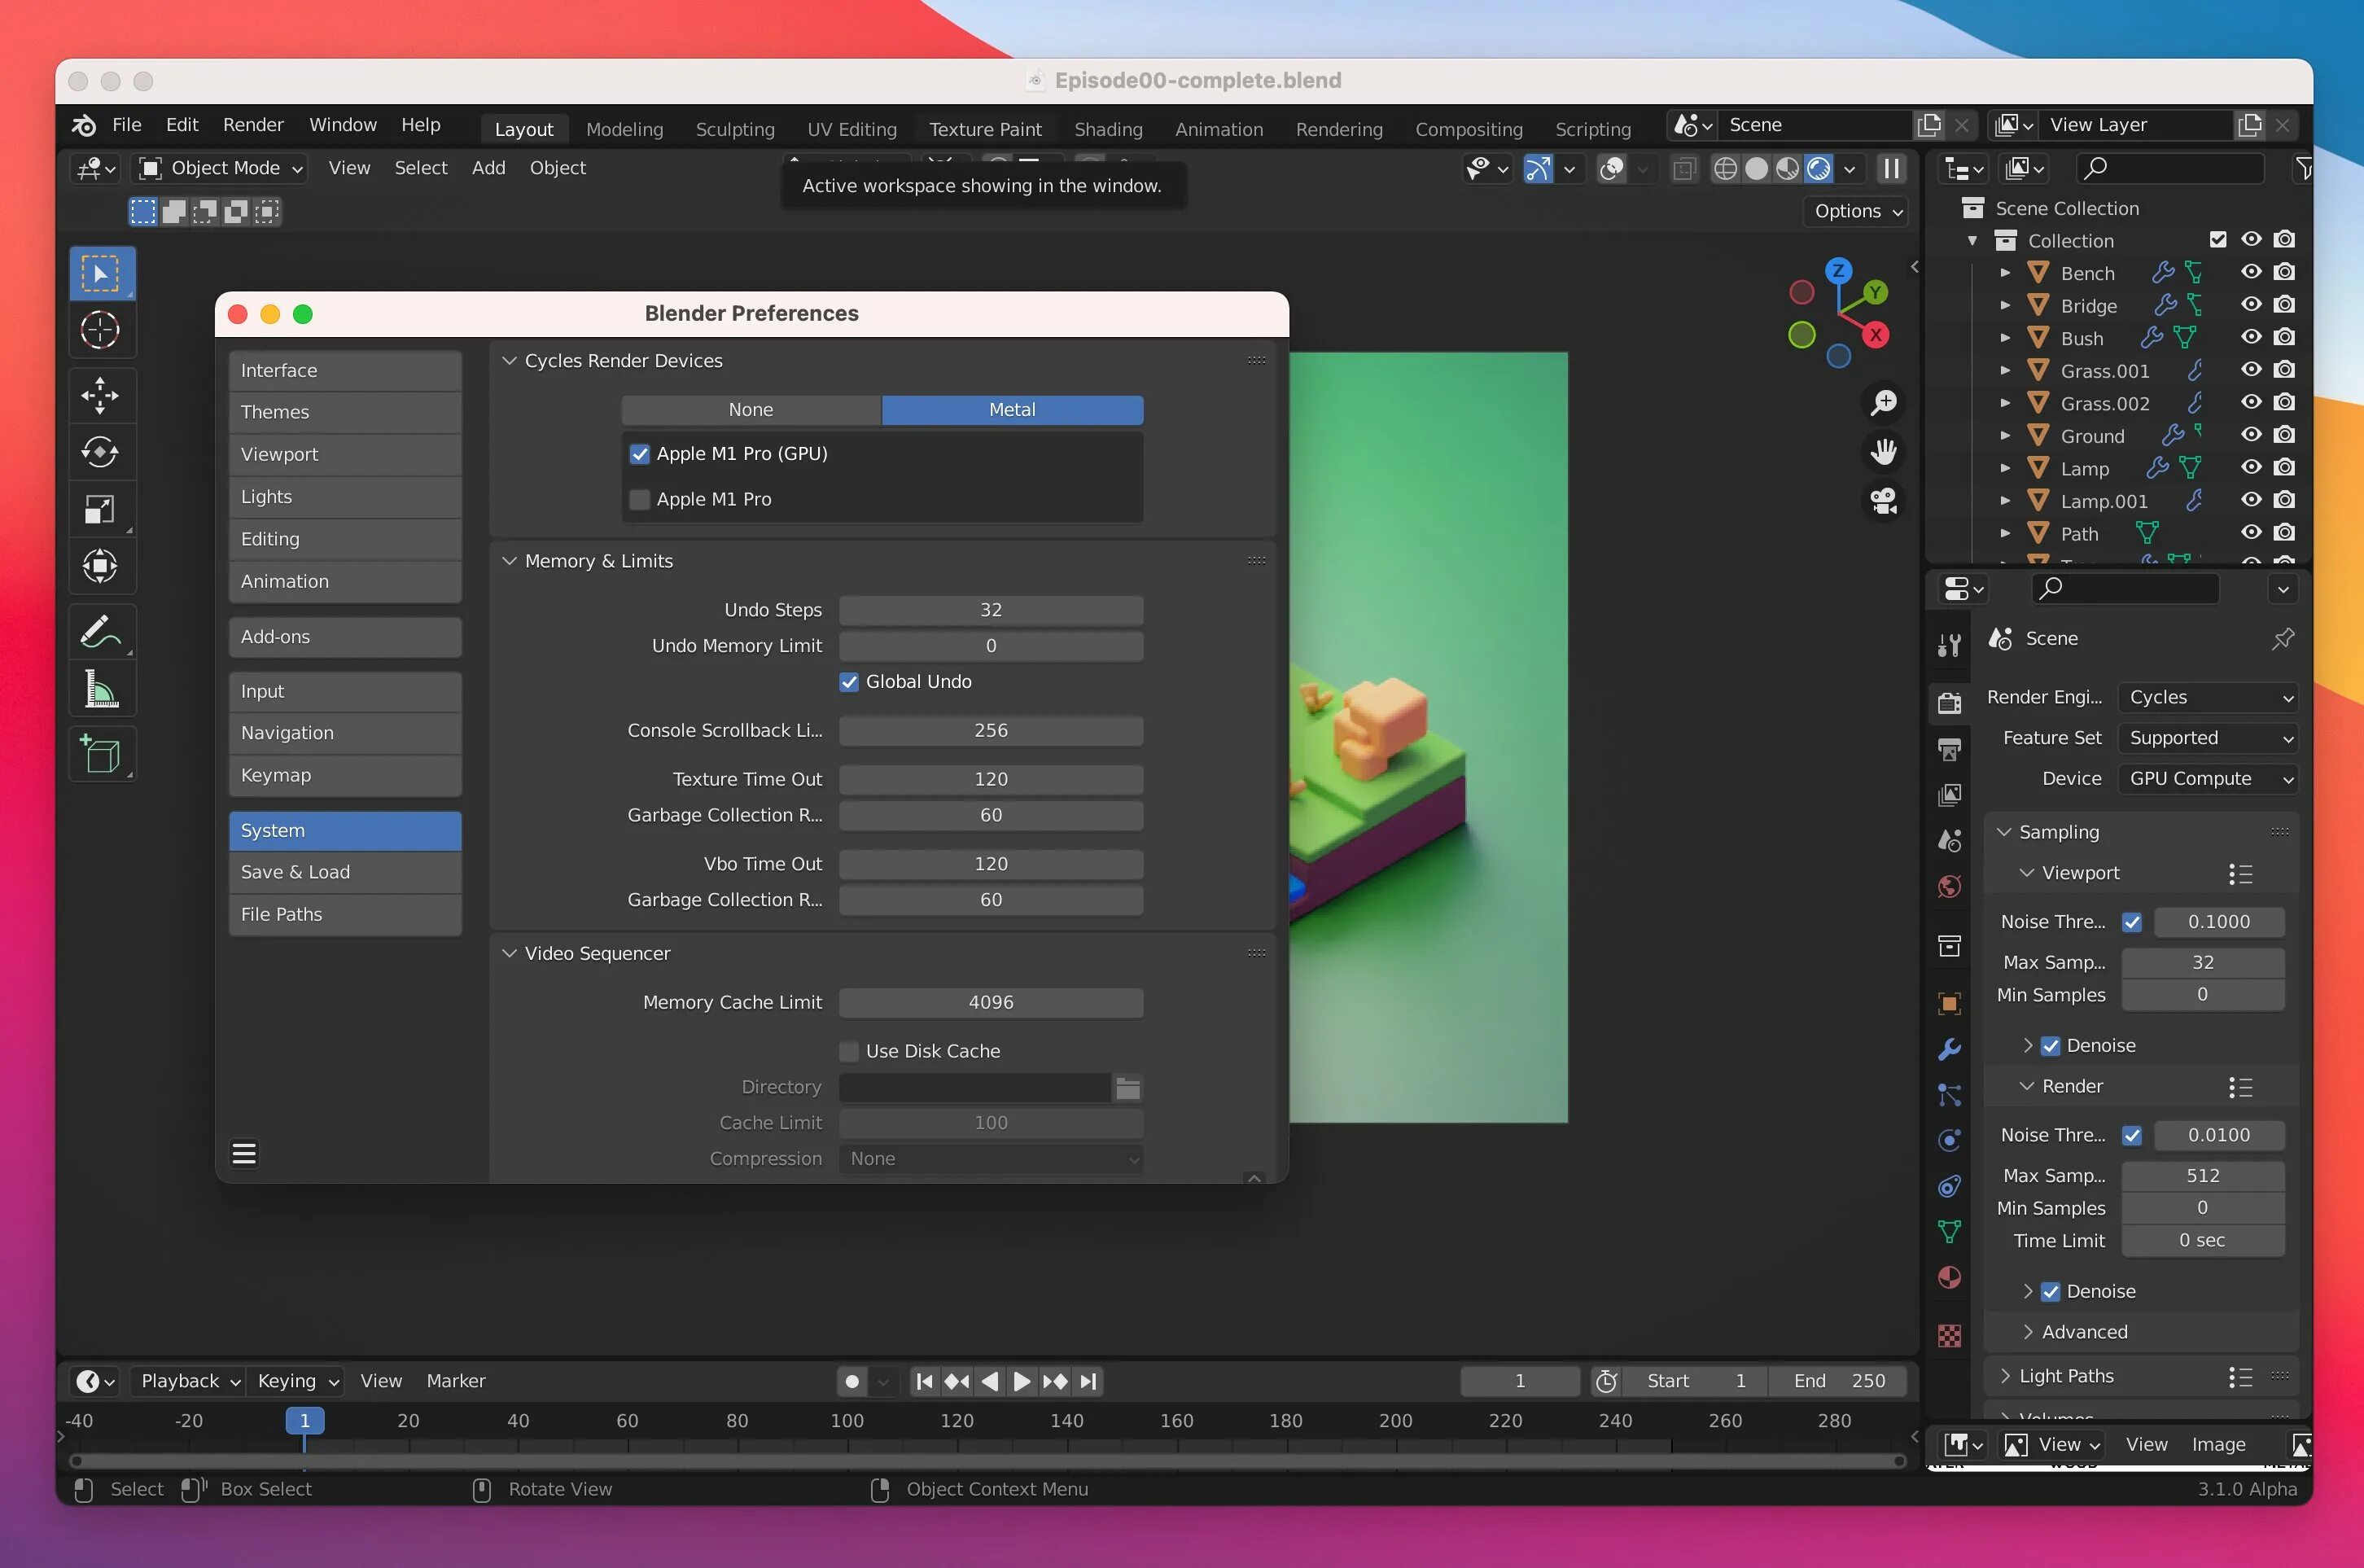
Task: Click the Undo Steps value slider
Action: (990, 610)
